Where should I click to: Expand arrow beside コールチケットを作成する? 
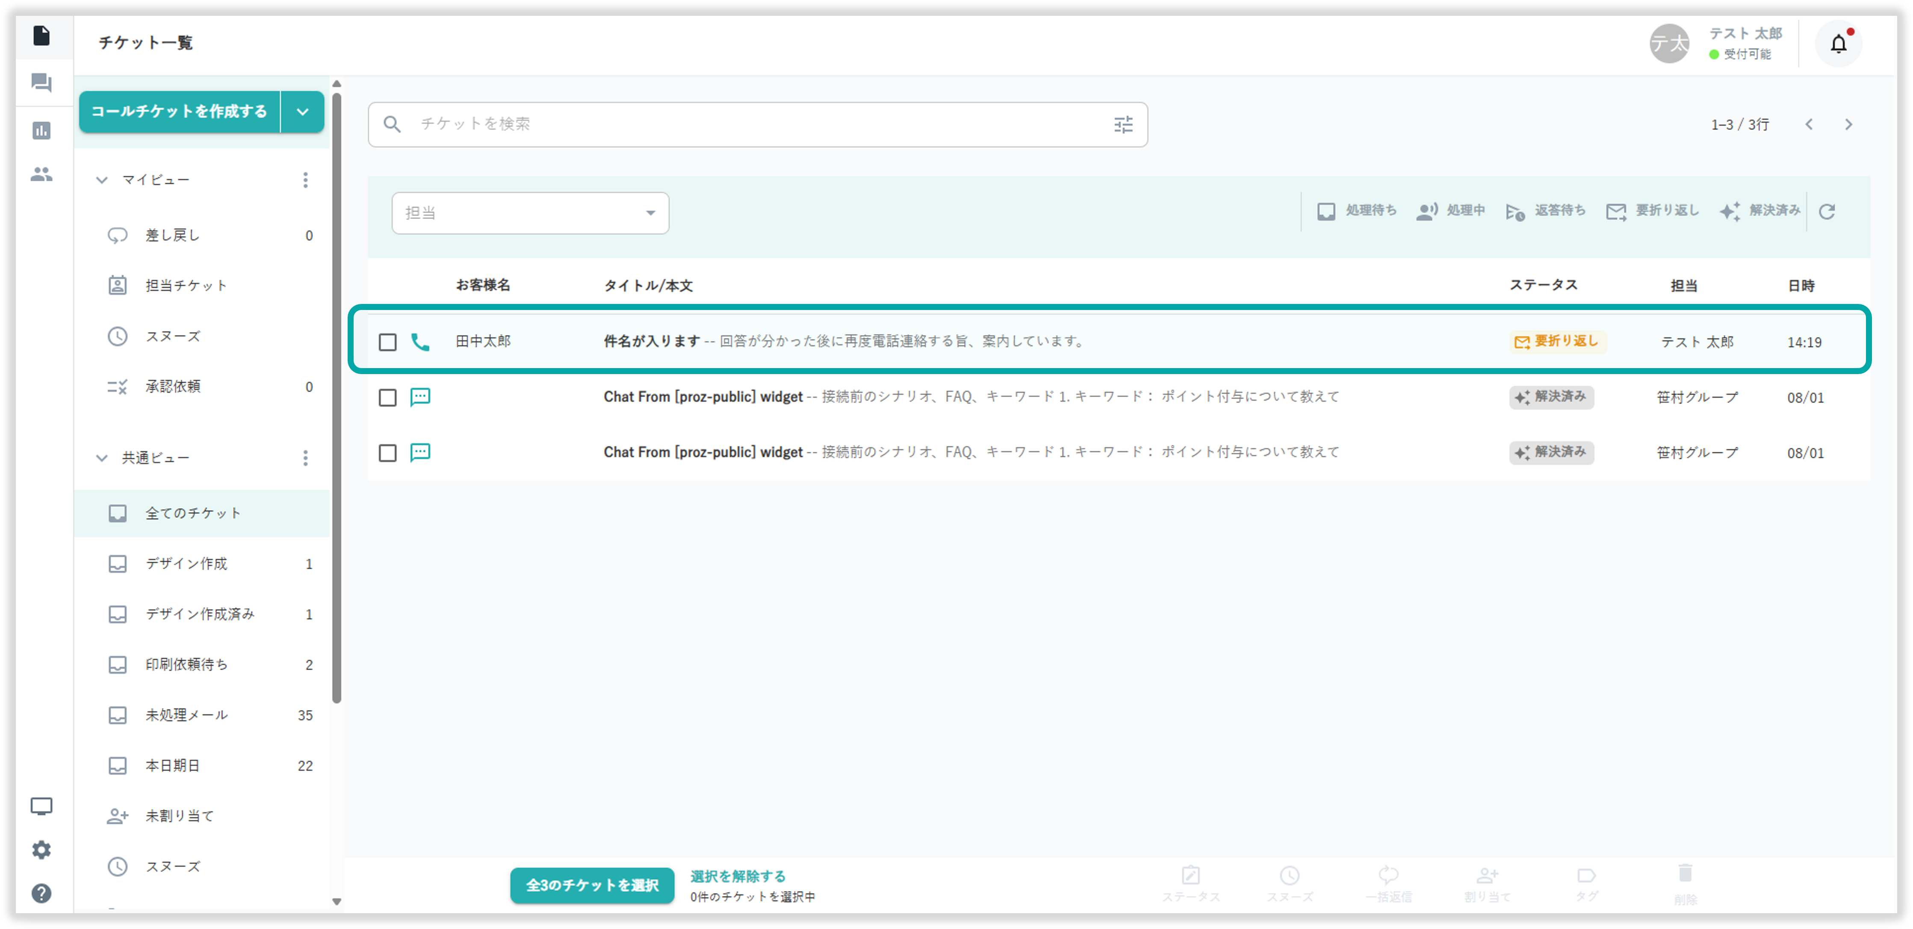(x=302, y=112)
